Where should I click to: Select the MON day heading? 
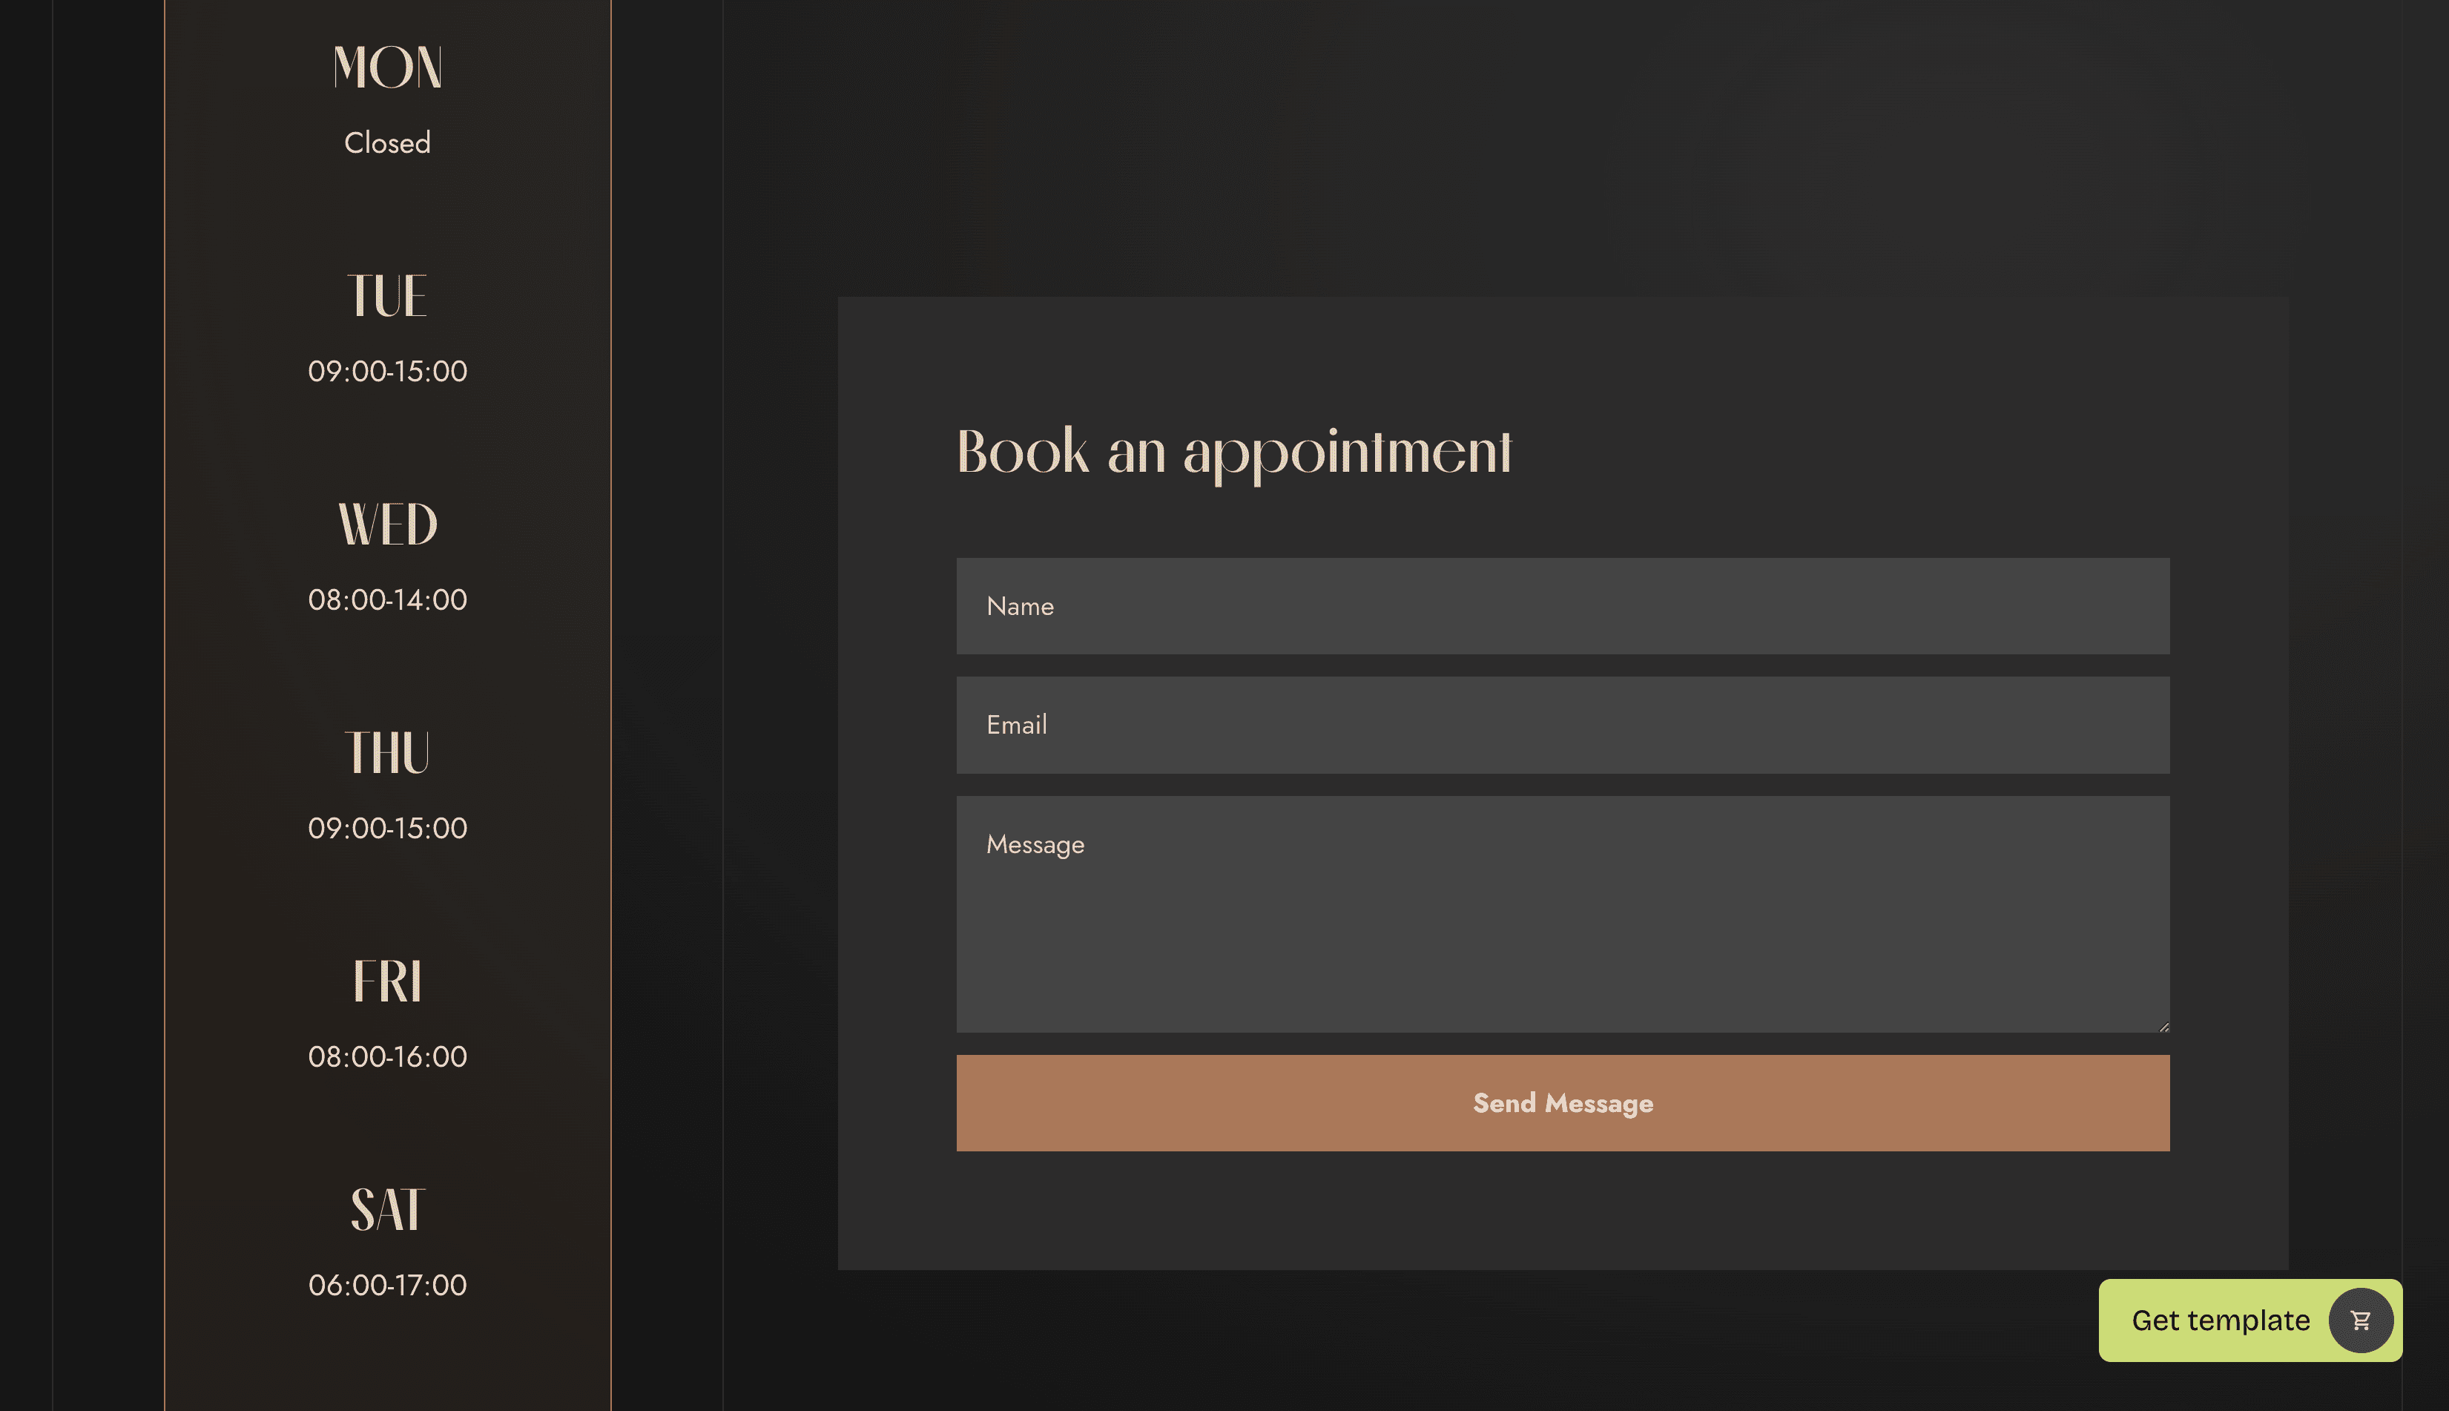[x=387, y=68]
